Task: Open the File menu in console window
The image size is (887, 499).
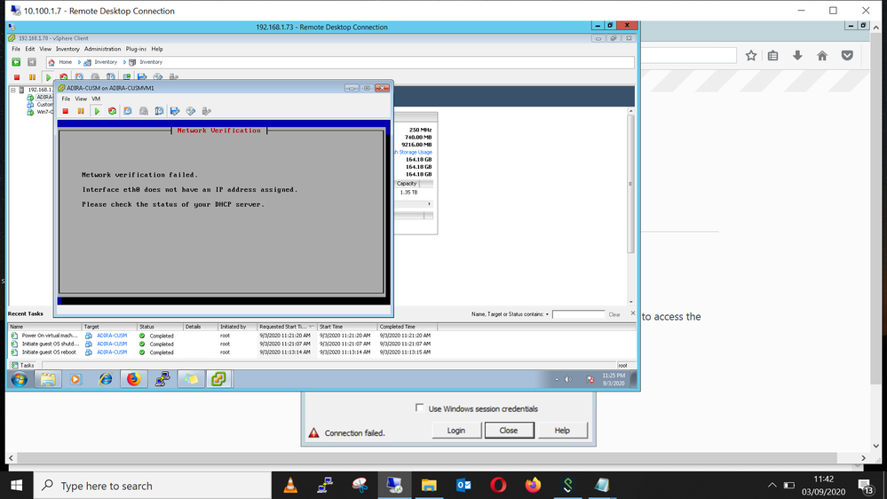Action: pyautogui.click(x=66, y=99)
